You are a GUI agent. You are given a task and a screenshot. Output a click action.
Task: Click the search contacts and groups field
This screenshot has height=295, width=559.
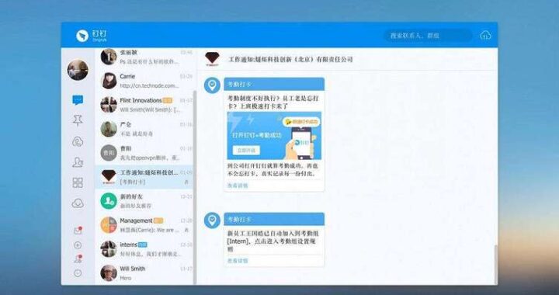tap(428, 36)
